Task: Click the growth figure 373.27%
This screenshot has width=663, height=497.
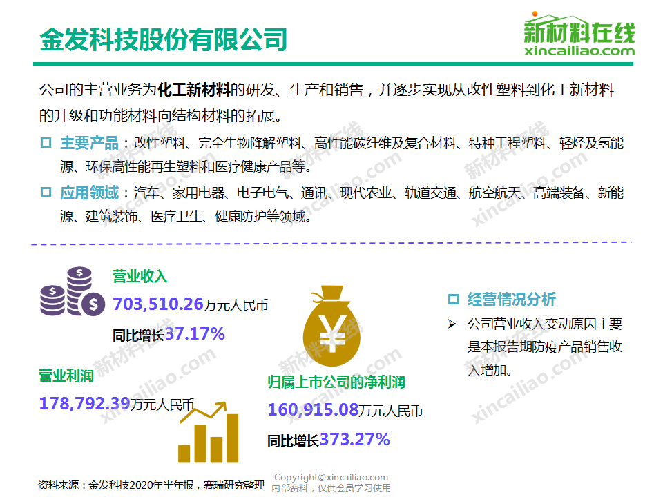Action: pyautogui.click(x=355, y=440)
